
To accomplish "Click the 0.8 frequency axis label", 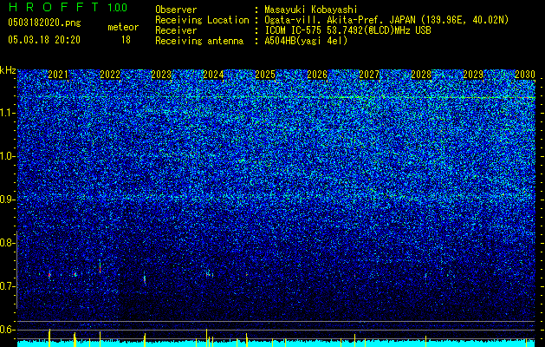I will [8, 243].
